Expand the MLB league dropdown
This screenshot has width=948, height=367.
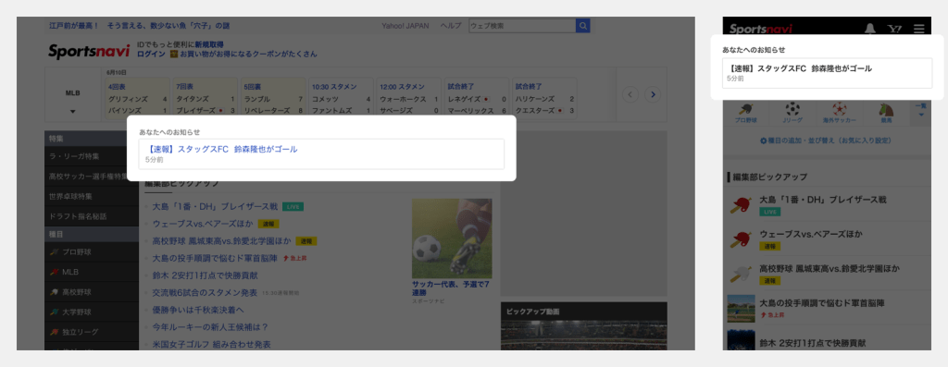(x=72, y=111)
